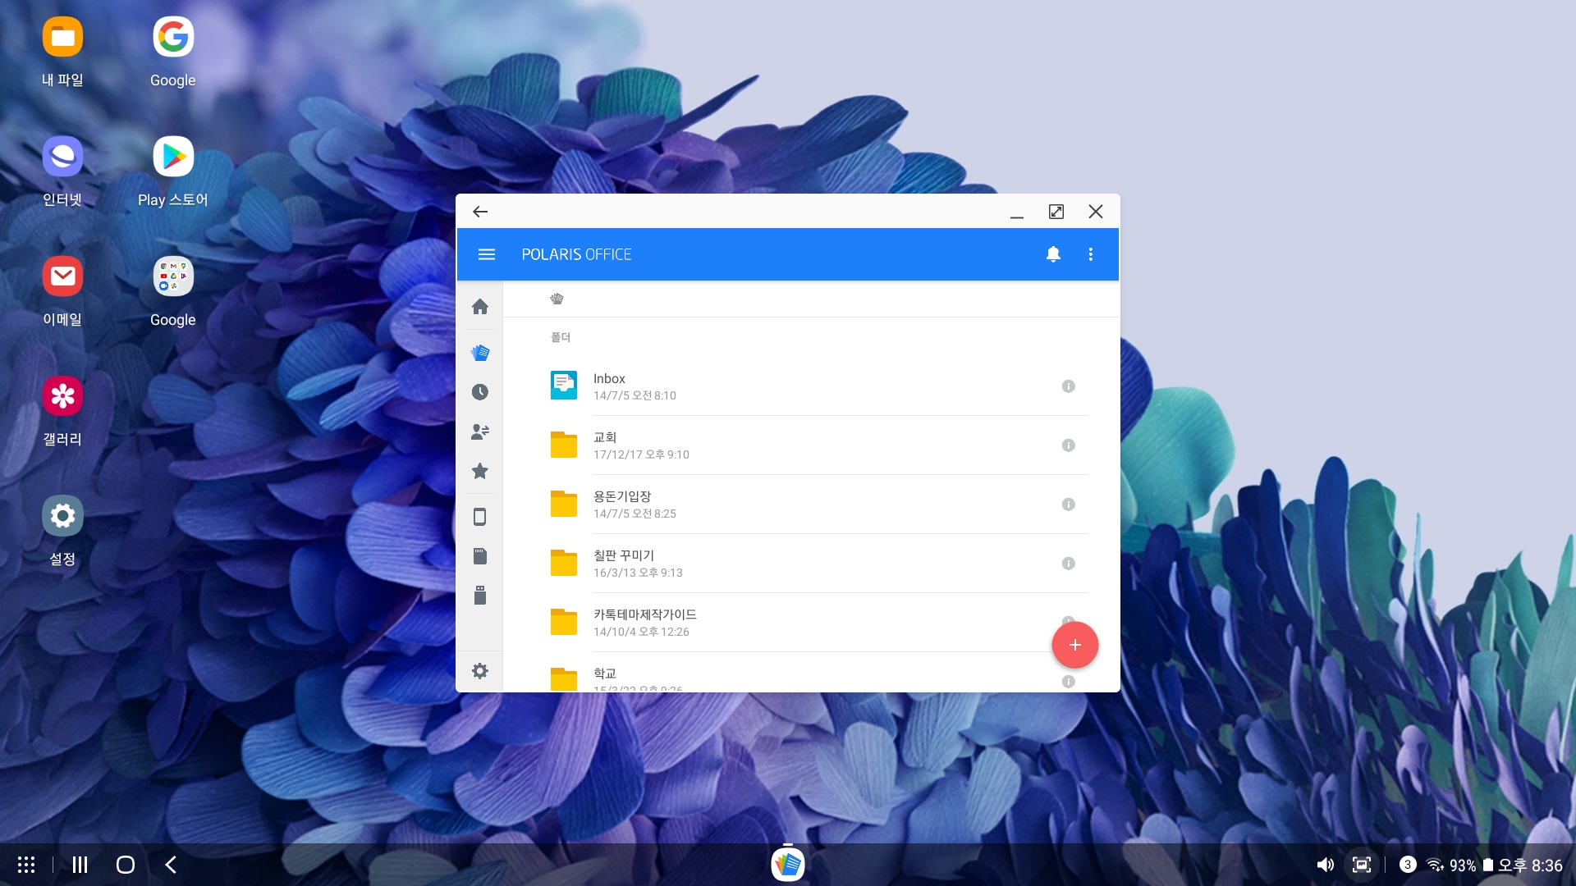Tap the red add new button

click(1074, 645)
